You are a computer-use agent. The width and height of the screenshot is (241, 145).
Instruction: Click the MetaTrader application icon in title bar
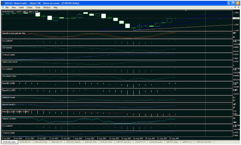pos(2,3)
